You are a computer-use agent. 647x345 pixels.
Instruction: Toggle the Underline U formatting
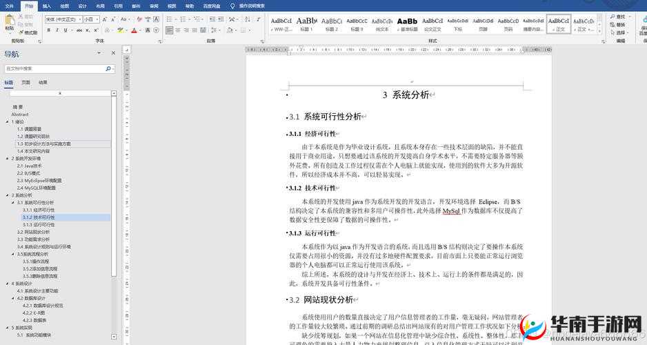(66, 30)
